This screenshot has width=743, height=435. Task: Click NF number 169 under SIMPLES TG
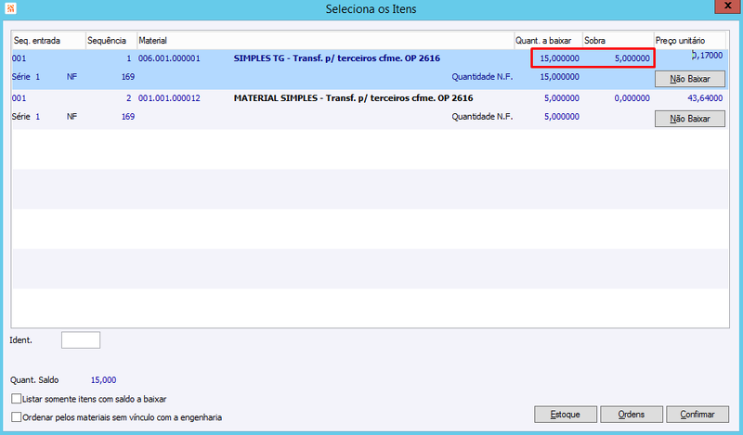point(128,77)
